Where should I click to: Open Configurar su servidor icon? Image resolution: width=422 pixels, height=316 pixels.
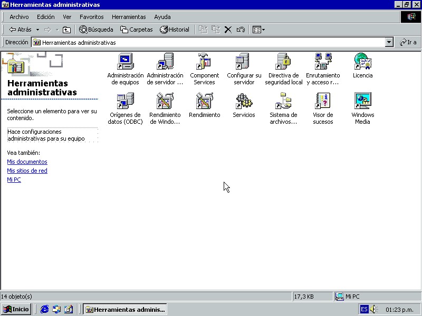244,69
